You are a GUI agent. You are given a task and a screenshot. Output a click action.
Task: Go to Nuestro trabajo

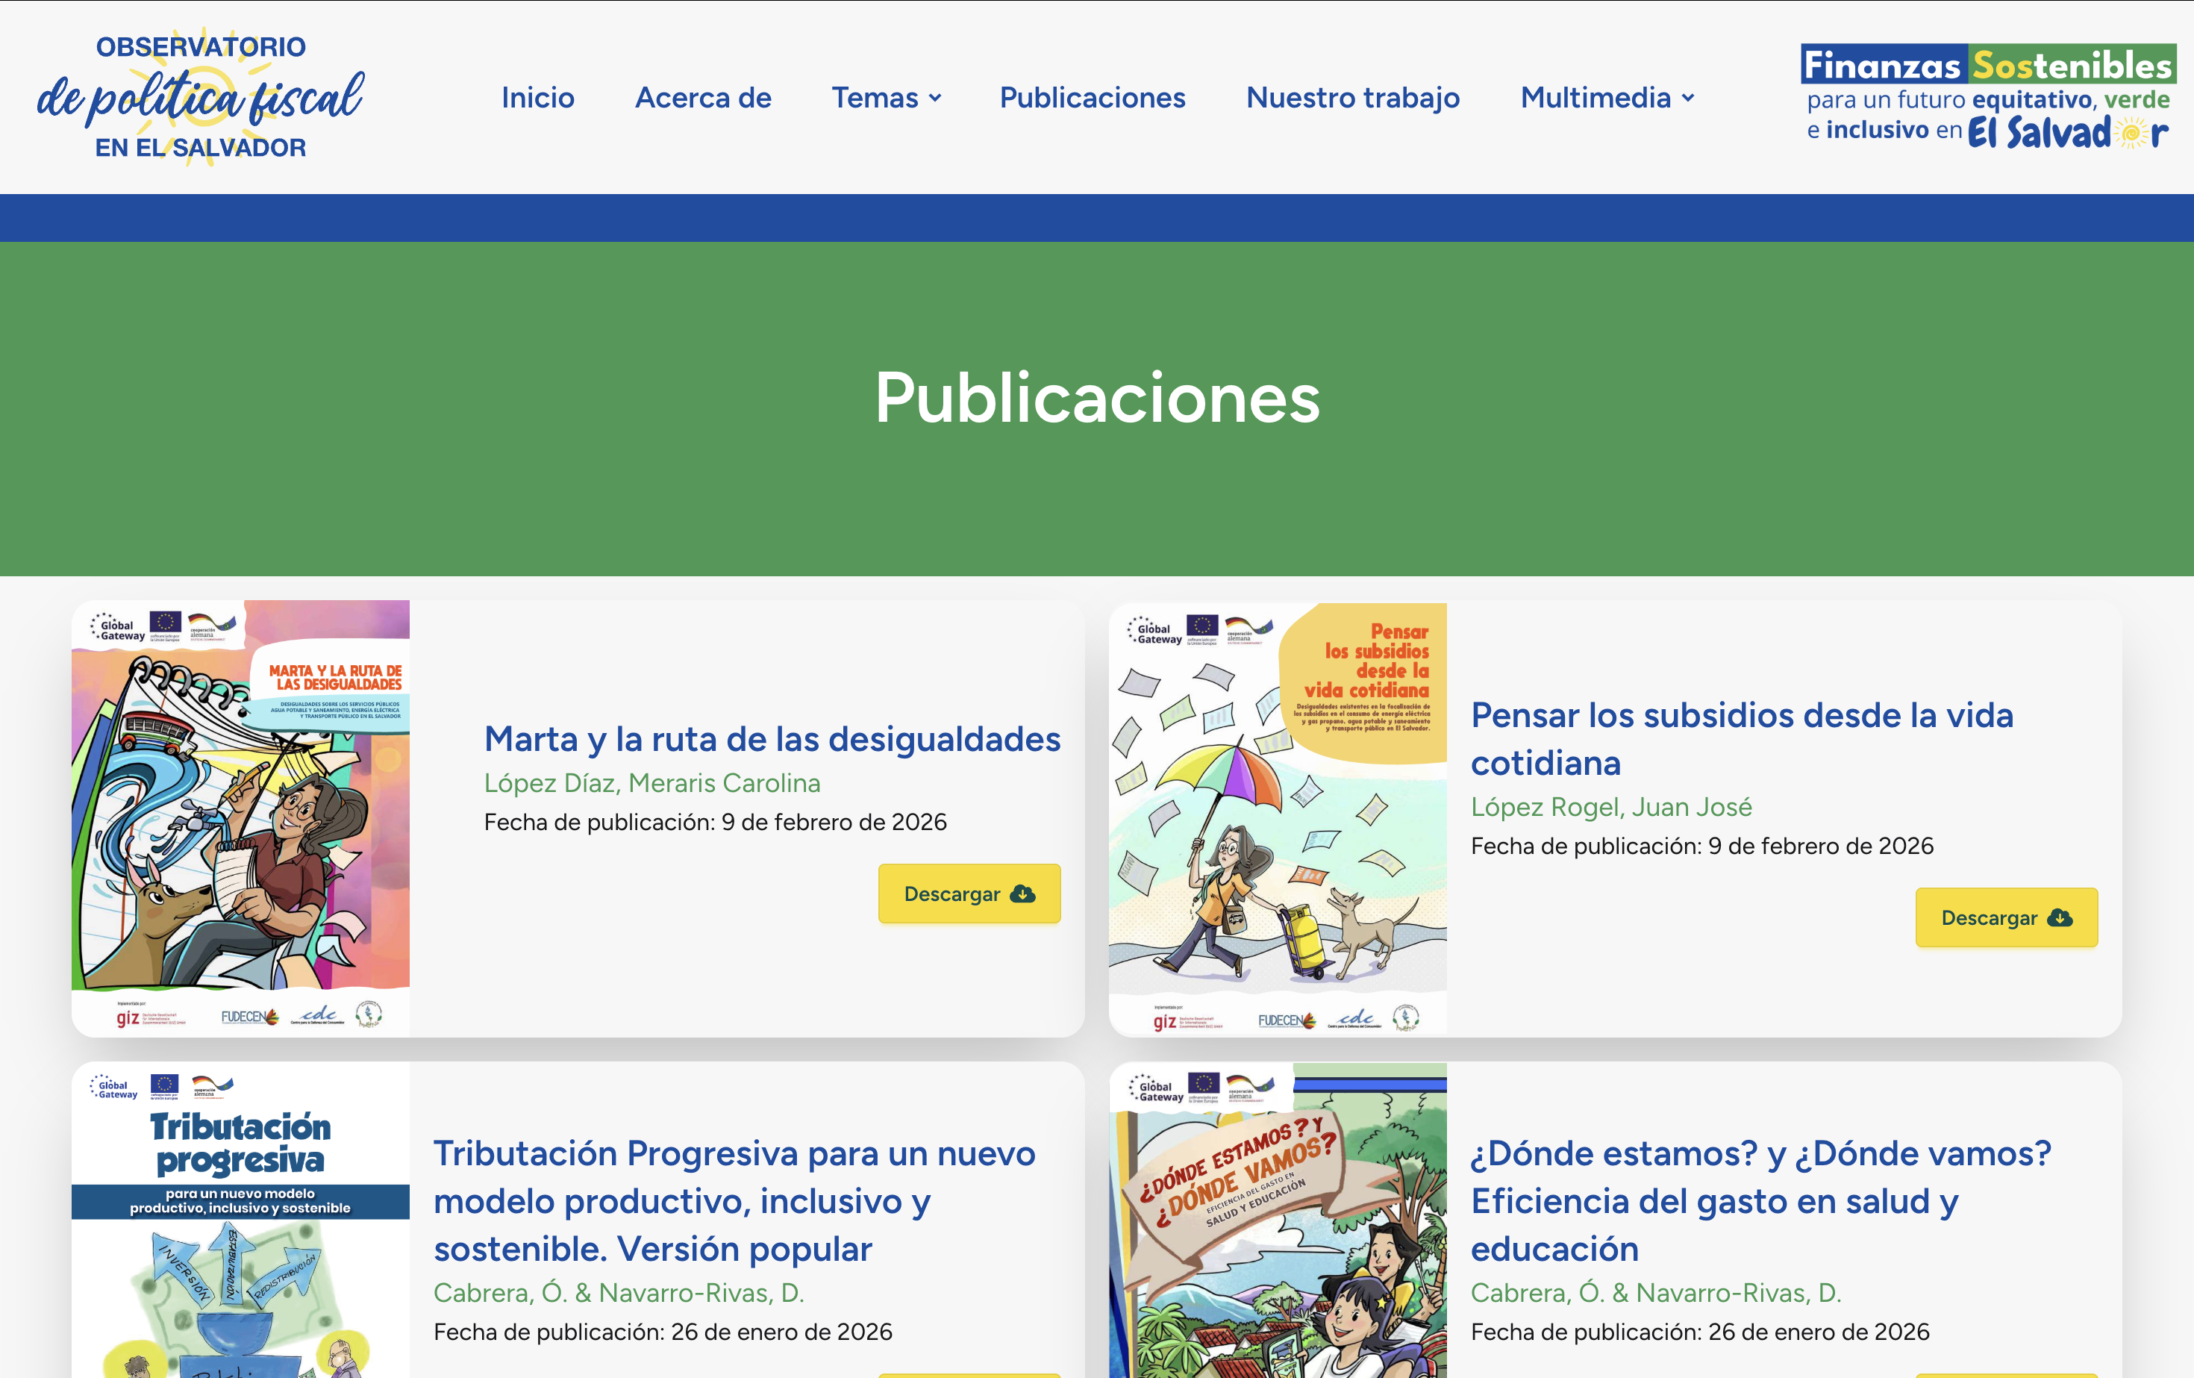1352,98
